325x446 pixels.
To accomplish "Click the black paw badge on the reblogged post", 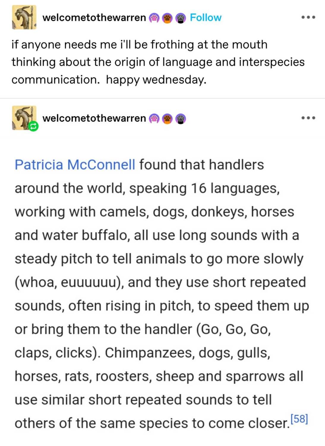I will [180, 119].
